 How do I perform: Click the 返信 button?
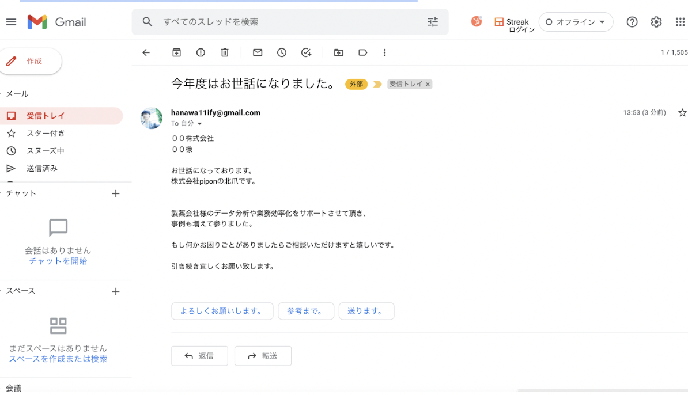tap(199, 356)
